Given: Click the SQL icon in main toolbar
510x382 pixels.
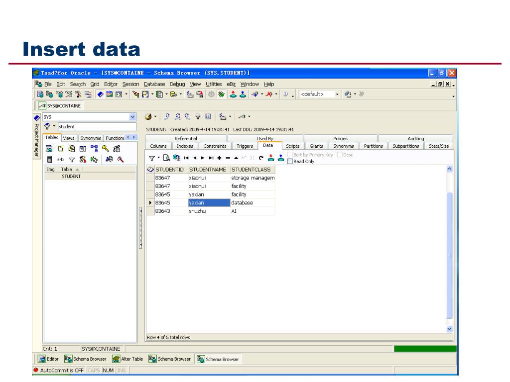Looking at the screenshot, I should (78, 94).
